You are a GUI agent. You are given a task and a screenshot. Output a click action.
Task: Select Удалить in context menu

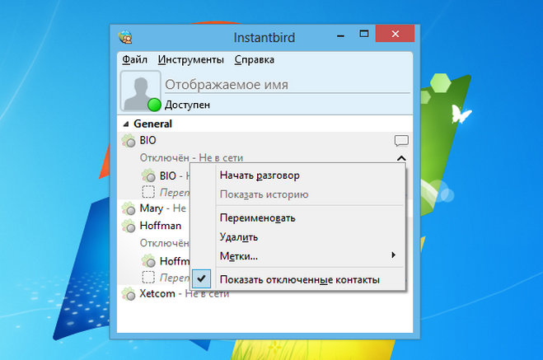tap(297, 237)
